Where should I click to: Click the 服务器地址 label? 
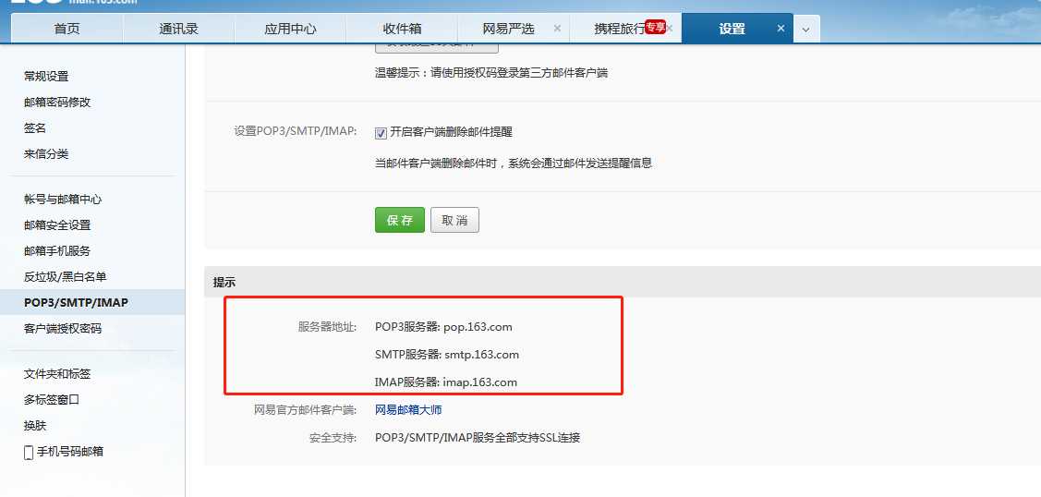[327, 326]
